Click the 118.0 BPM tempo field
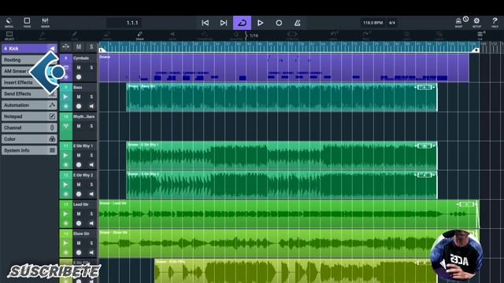The height and width of the screenshot is (283, 504). 372,23
